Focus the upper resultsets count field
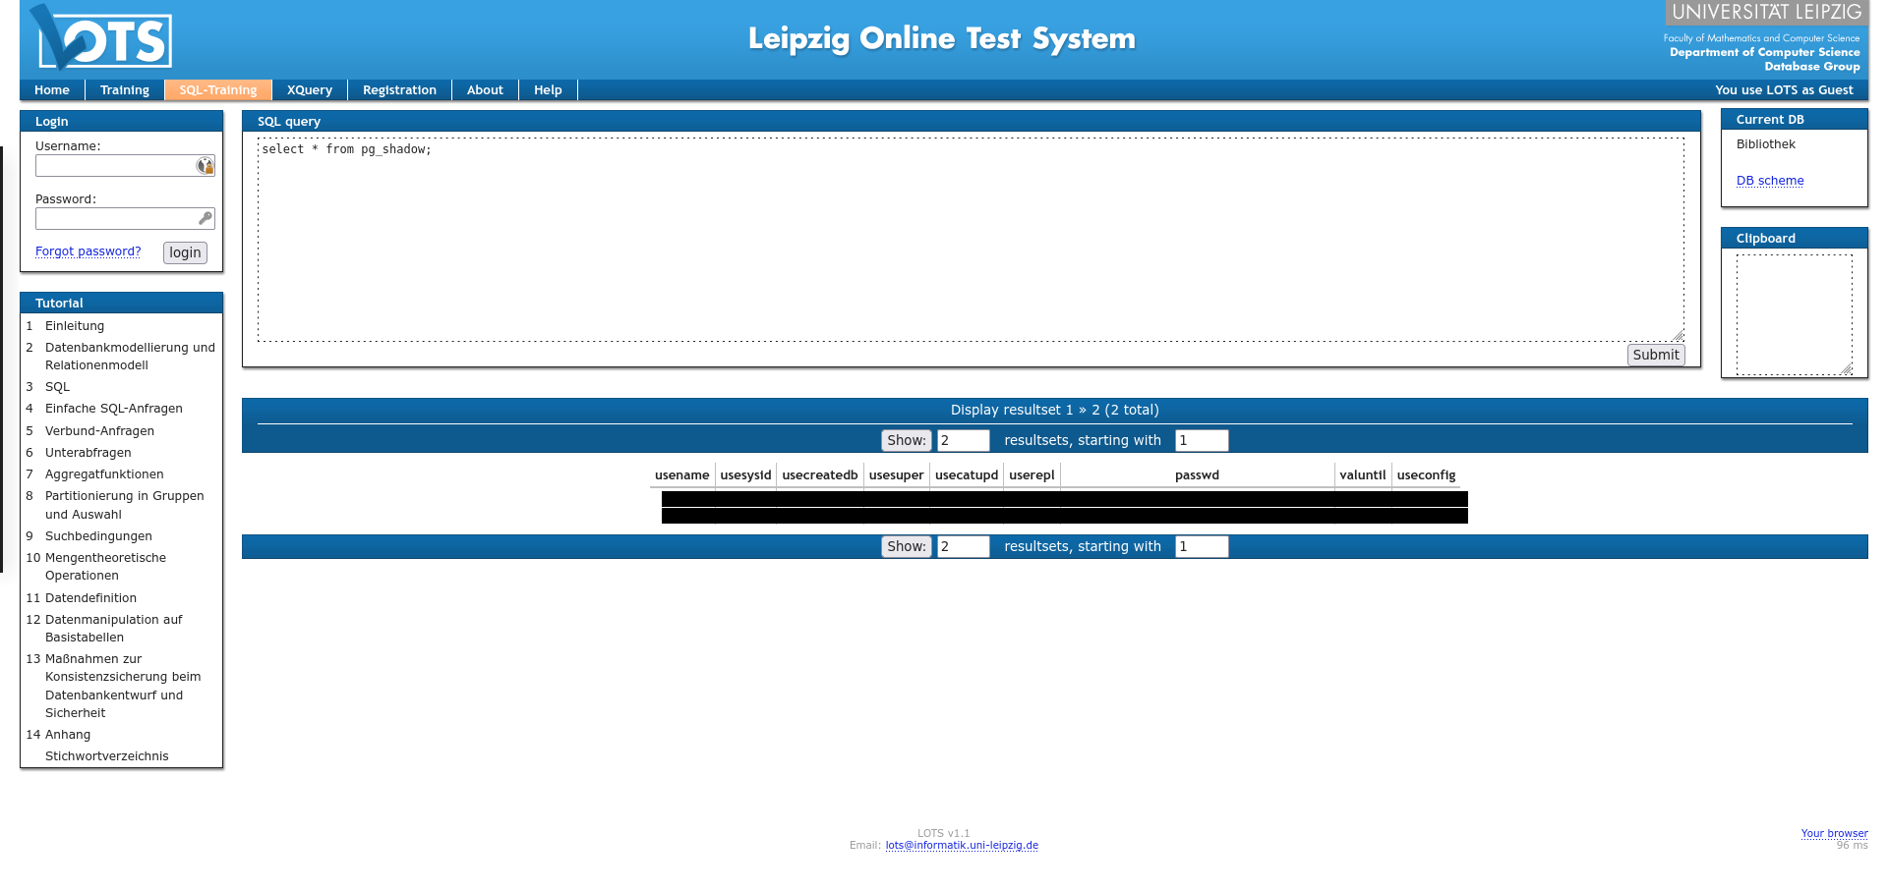Viewport: 1888px width, 890px height. [963, 440]
